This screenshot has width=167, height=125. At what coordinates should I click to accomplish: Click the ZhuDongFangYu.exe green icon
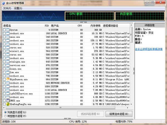[x=8, y=104]
